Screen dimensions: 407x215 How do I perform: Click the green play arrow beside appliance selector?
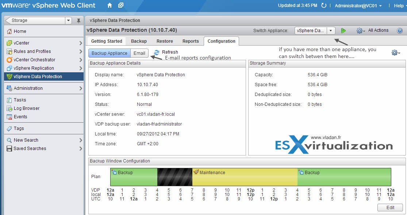coord(343,31)
